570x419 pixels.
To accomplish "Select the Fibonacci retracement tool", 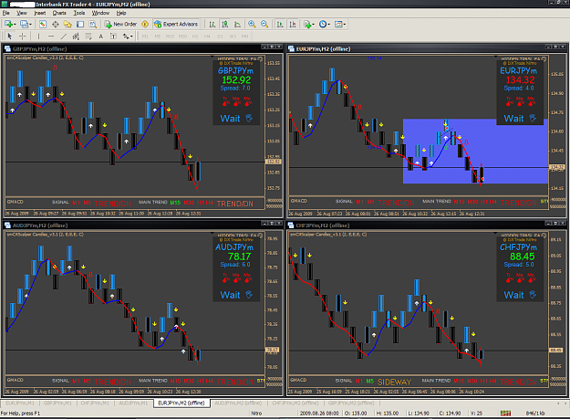I will coord(88,36).
